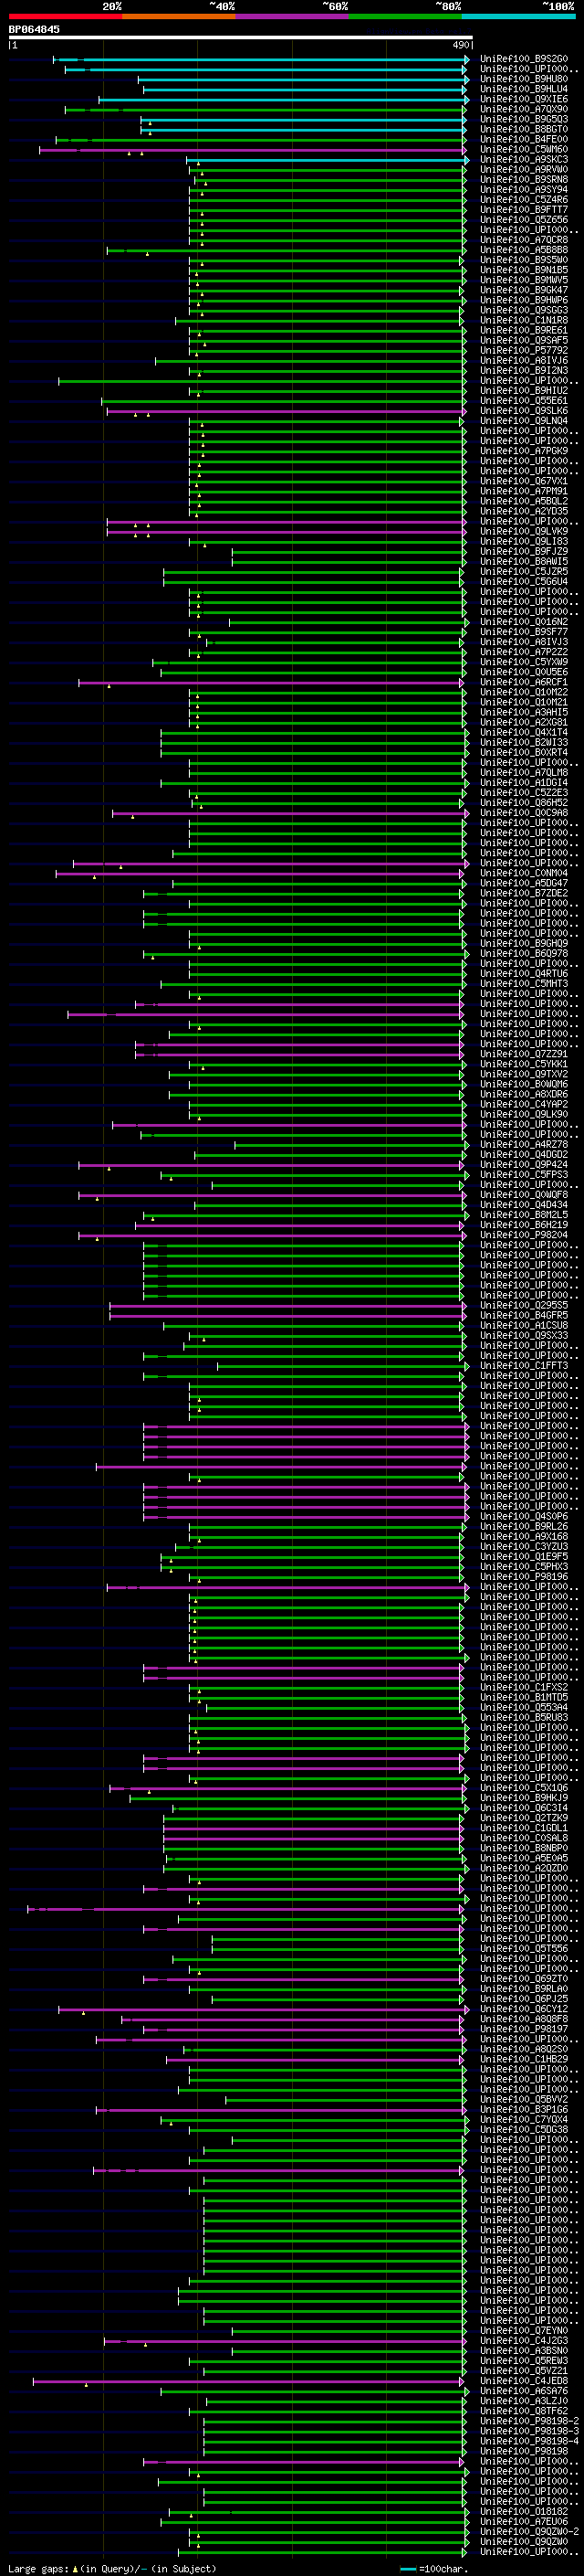Click the white query sequence bar
This screenshot has height=2576, width=584.
point(240,38)
